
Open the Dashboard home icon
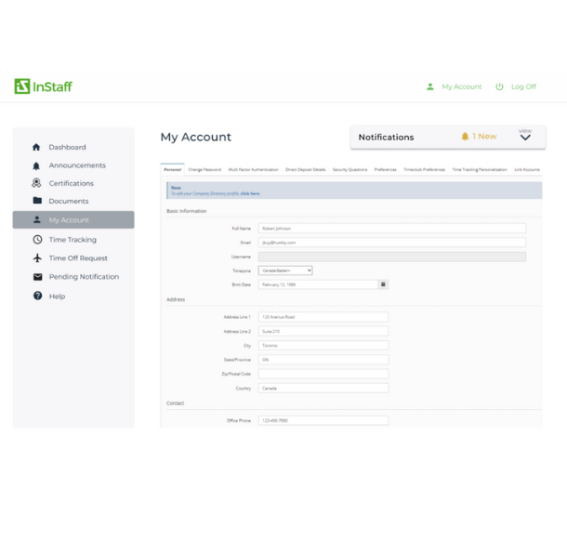coord(36,147)
